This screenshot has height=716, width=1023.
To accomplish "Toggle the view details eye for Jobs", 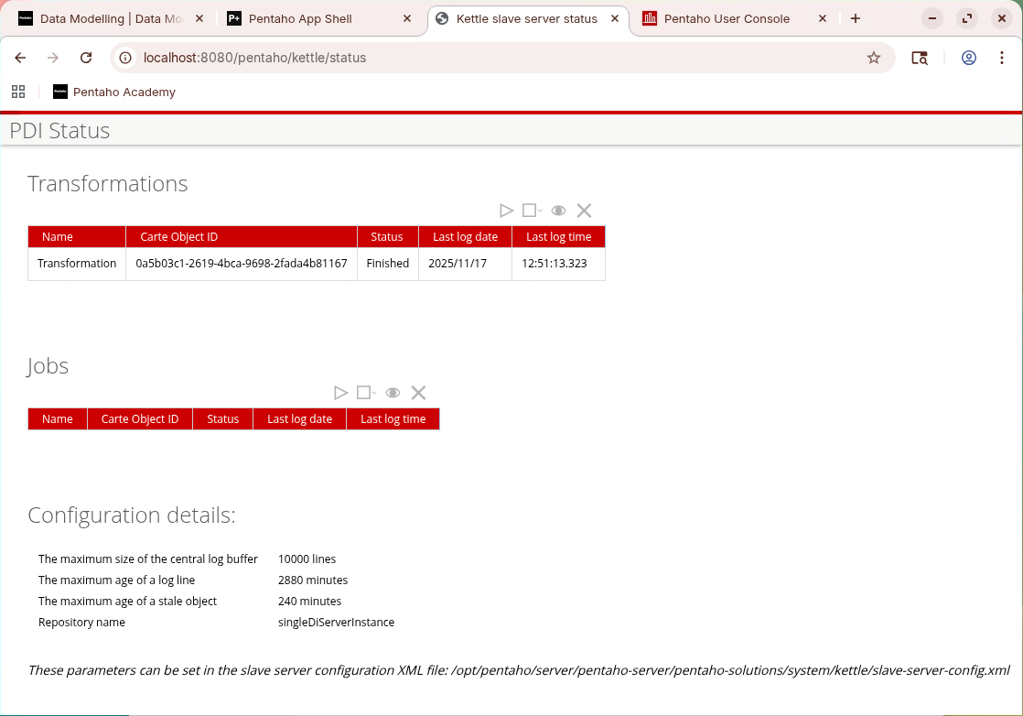I will coord(393,393).
